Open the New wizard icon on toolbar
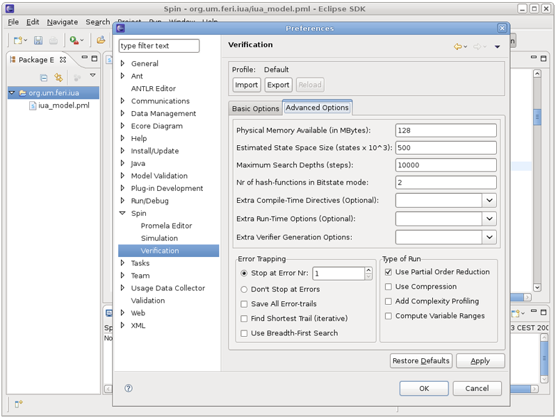Viewport: 556px width, 418px height. tap(17, 40)
